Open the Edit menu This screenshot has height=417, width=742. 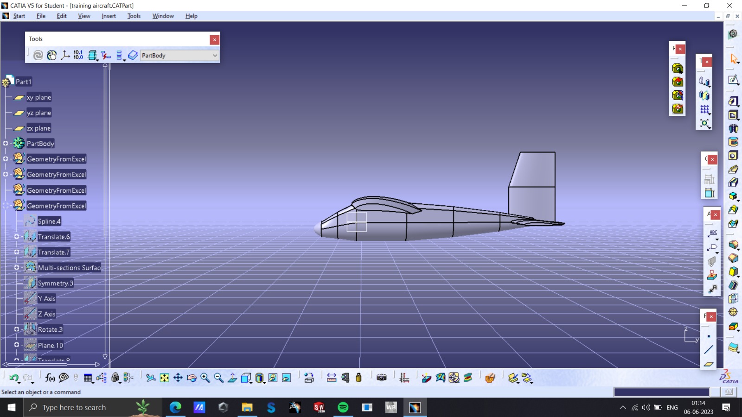[x=62, y=16]
